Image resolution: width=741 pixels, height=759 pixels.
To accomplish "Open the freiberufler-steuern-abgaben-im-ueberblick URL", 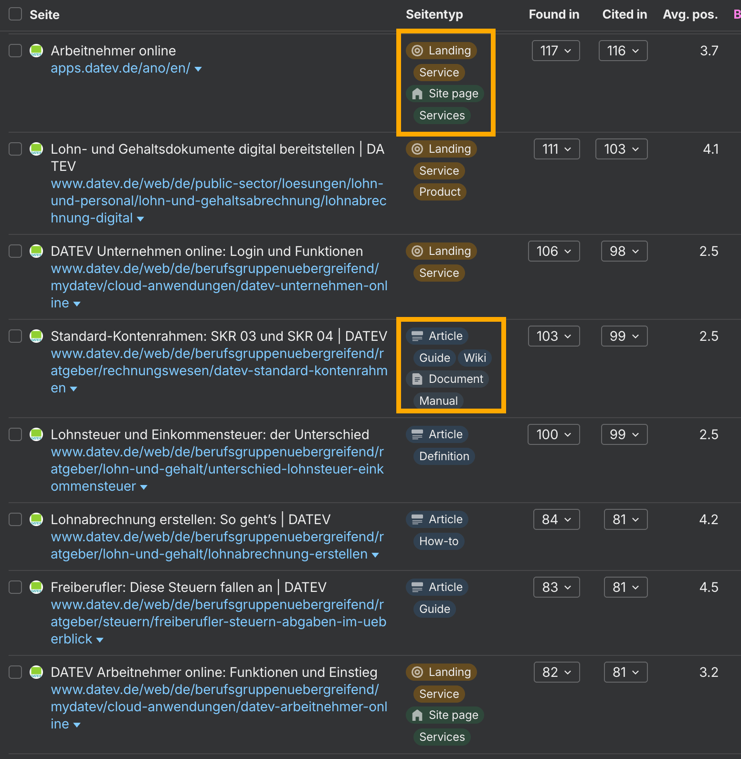I will tap(219, 622).
